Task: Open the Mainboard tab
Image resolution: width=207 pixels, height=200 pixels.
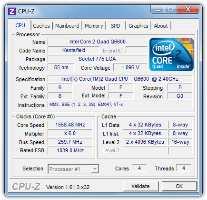Action: point(67,26)
